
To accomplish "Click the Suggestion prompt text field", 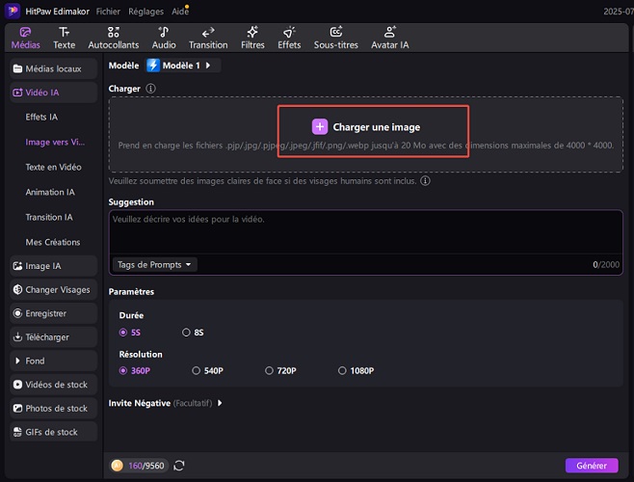I will tap(364, 231).
